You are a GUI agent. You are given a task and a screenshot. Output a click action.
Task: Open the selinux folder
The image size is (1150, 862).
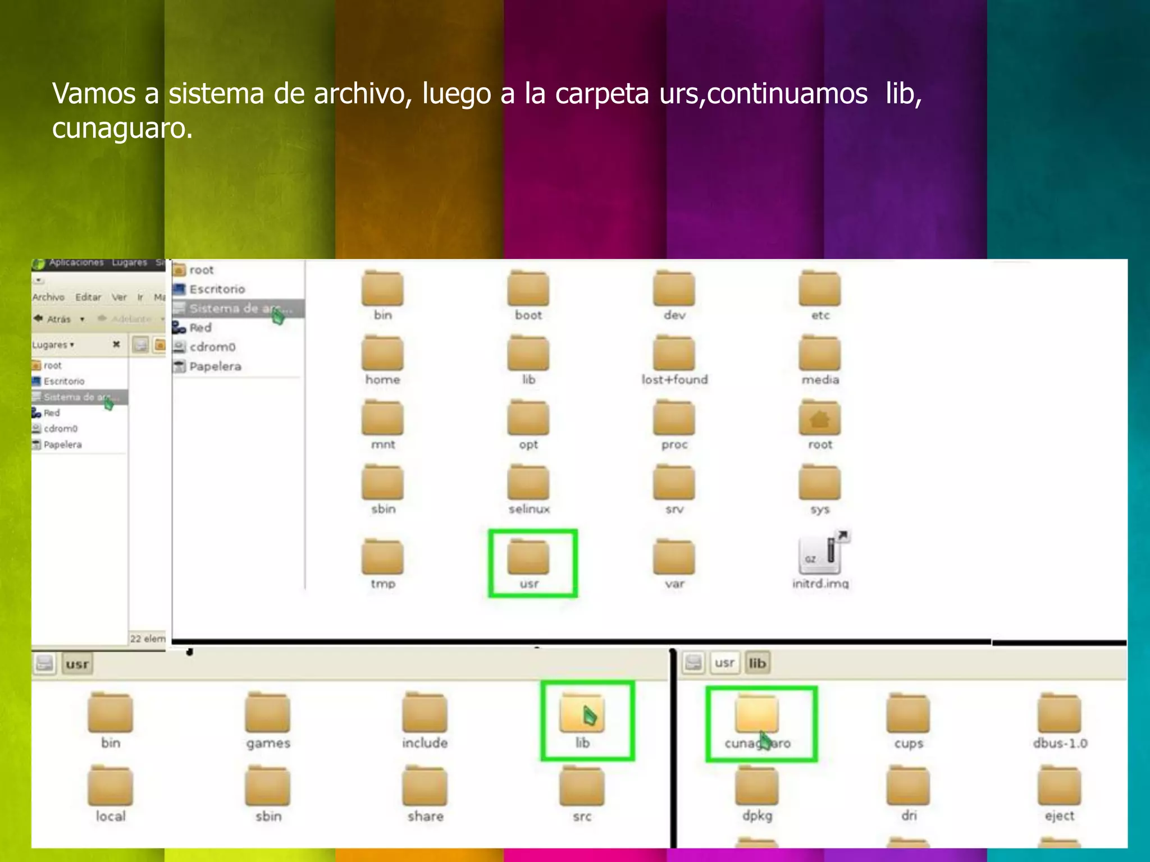[528, 489]
